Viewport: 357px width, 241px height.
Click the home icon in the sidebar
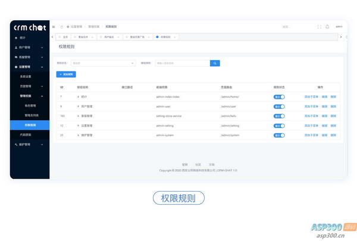pyautogui.click(x=16, y=38)
